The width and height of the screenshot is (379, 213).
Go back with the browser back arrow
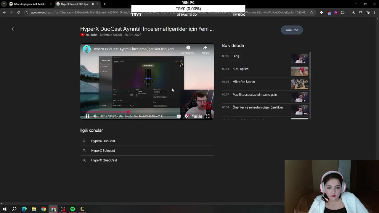(x=4, y=12)
